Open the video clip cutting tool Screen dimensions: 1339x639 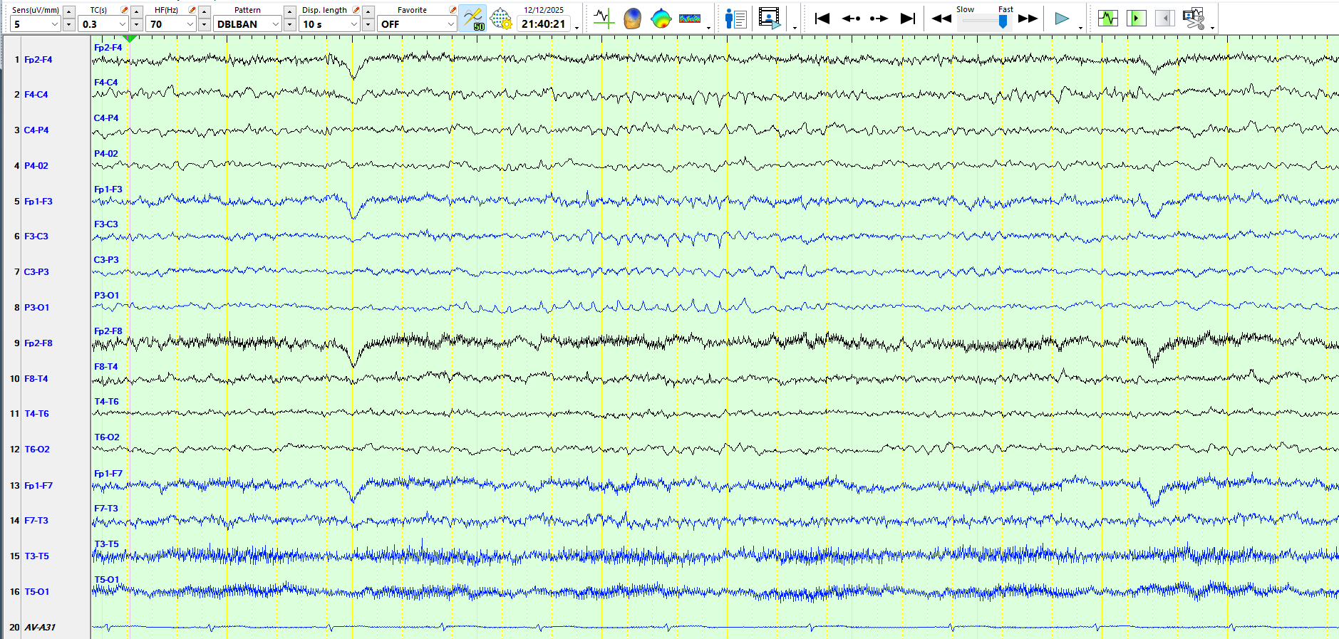click(1193, 18)
